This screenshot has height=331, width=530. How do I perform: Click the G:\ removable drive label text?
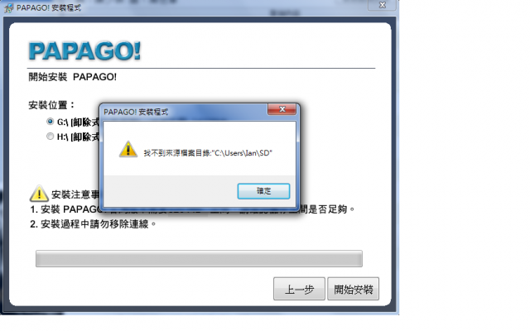pyautogui.click(x=78, y=122)
